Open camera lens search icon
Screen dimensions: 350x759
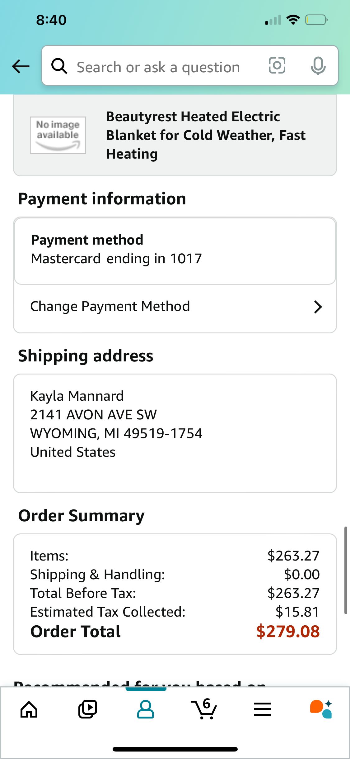[277, 65]
